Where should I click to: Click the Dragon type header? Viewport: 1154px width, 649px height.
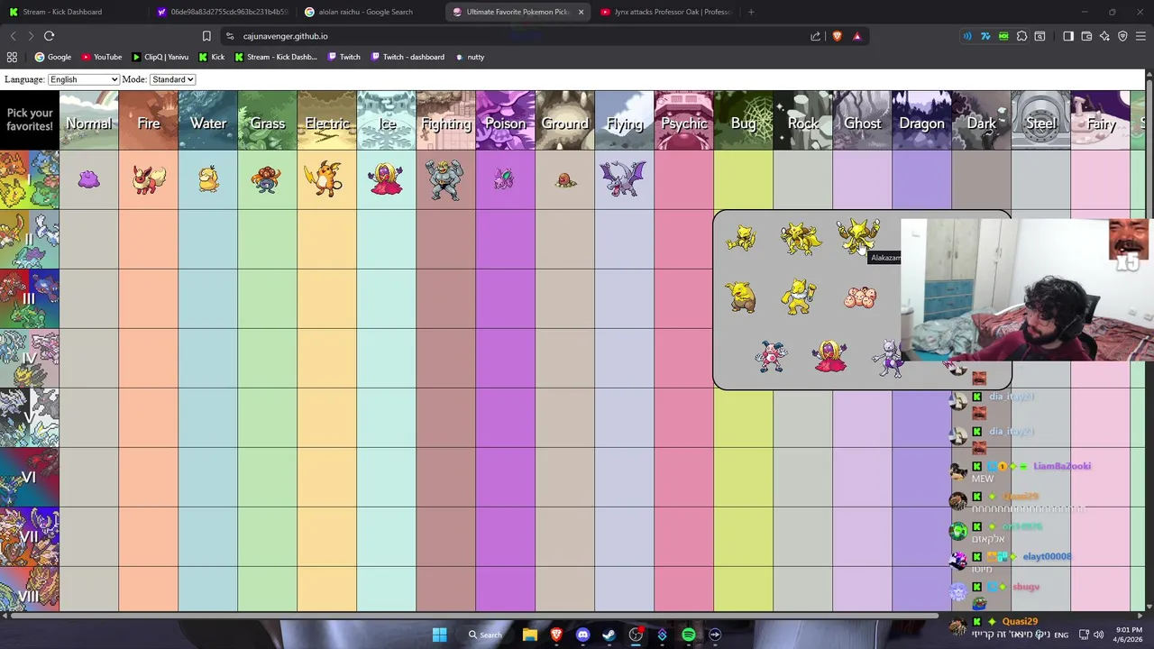coord(921,120)
